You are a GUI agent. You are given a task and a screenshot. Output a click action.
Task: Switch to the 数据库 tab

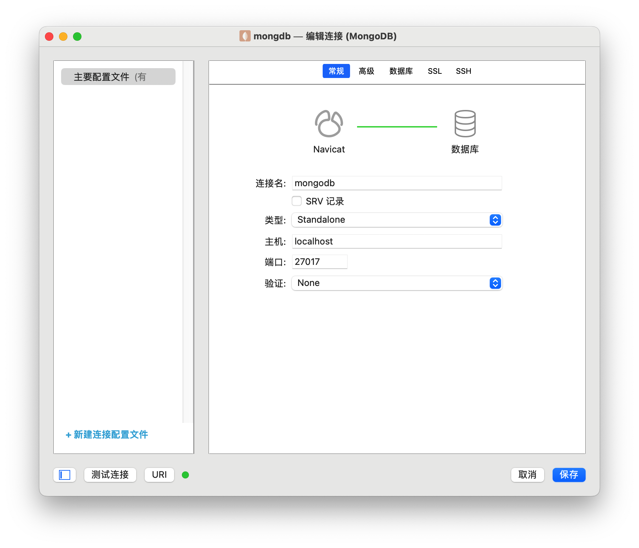click(401, 71)
